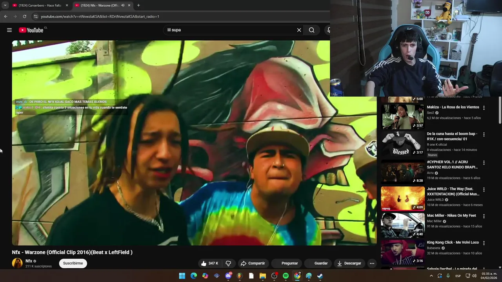Open #CYPHER VOL.1 video thumbnail
The height and width of the screenshot is (282, 502).
[403, 172]
